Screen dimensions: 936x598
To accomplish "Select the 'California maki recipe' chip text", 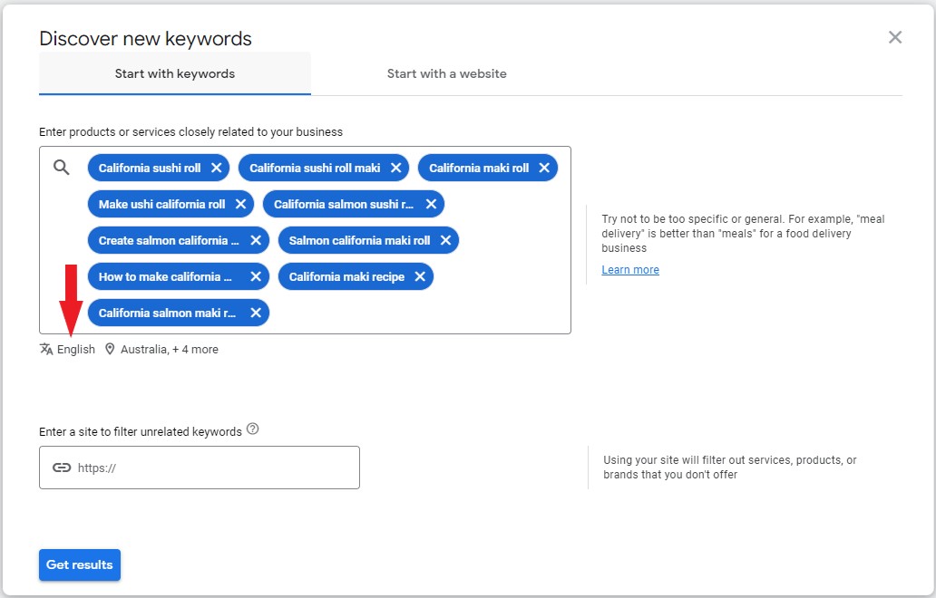I will click(346, 276).
